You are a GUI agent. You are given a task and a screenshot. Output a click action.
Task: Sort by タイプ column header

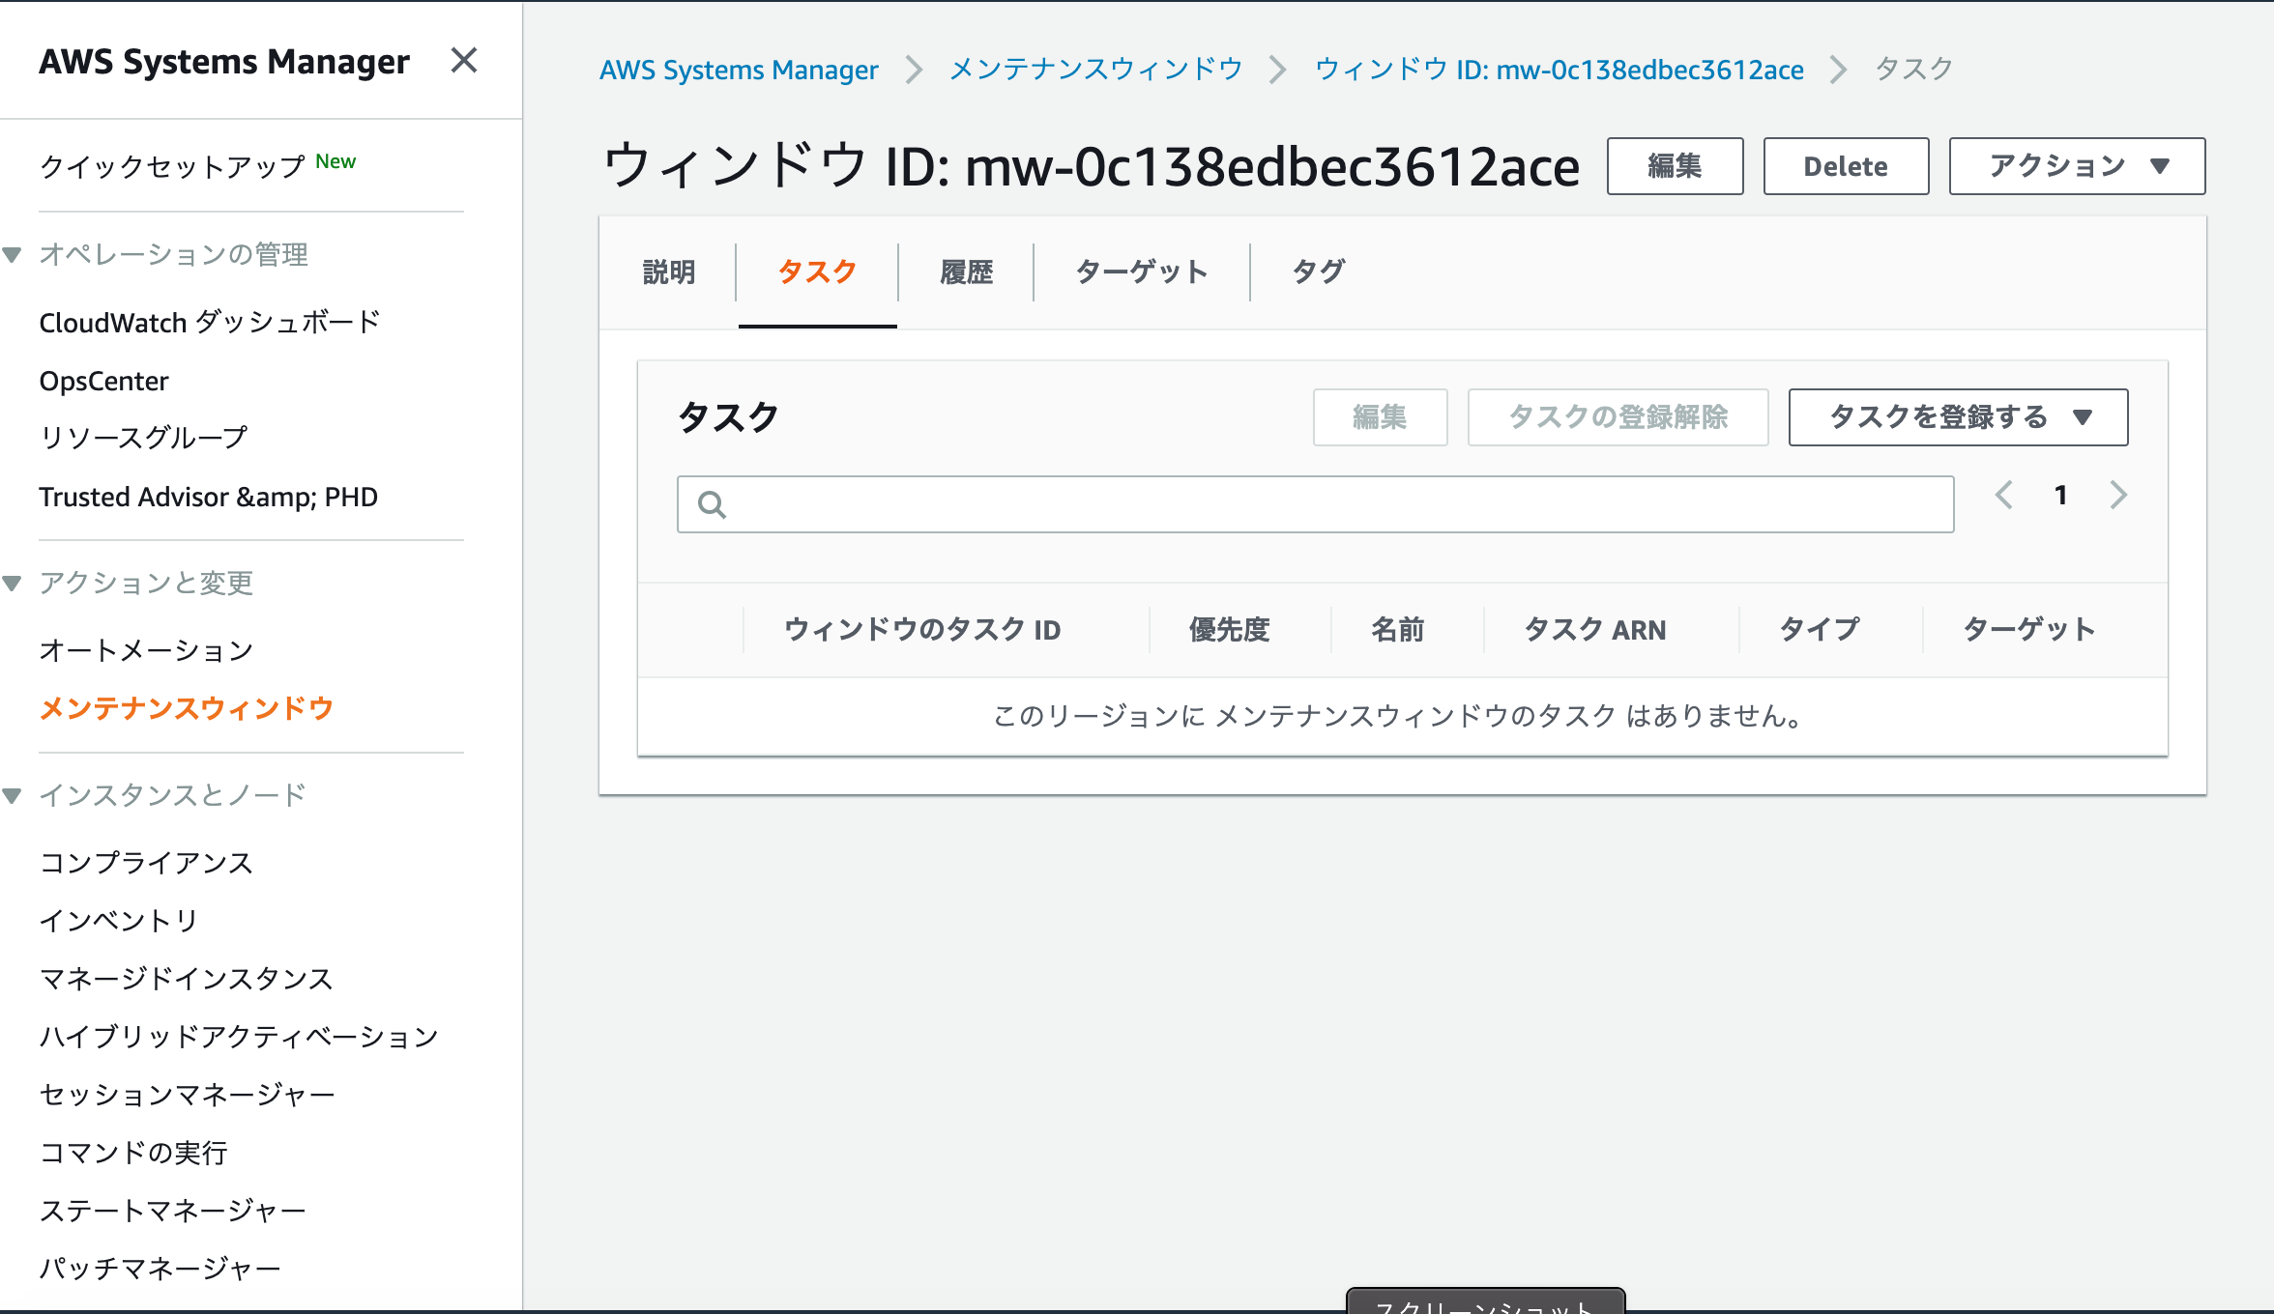pos(1820,630)
